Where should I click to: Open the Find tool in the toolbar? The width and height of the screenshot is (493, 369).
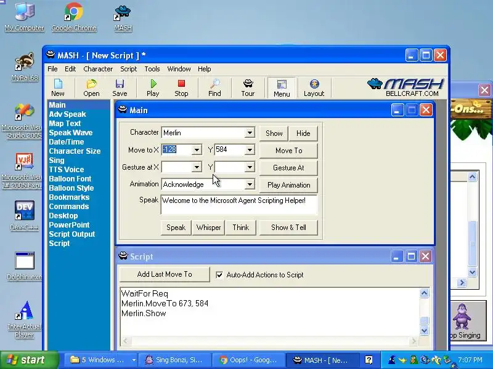click(214, 88)
